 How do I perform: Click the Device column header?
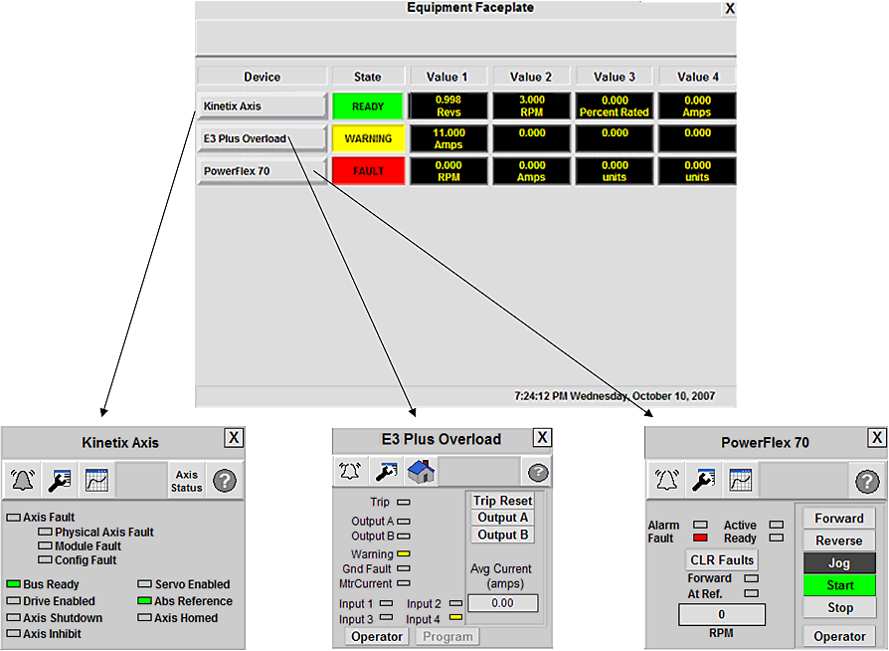click(x=262, y=77)
